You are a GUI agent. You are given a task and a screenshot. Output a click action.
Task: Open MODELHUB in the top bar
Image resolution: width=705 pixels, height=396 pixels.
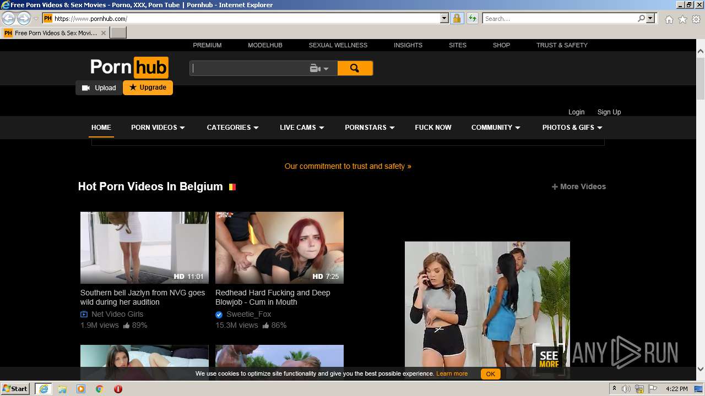[265, 45]
